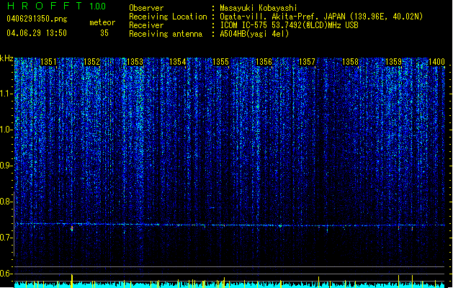Click the 1.1 kHz axis label
Viewport: 453px width, 288px height.
pyautogui.click(x=6, y=94)
